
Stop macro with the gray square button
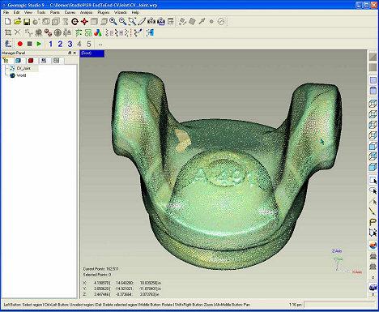(30, 44)
